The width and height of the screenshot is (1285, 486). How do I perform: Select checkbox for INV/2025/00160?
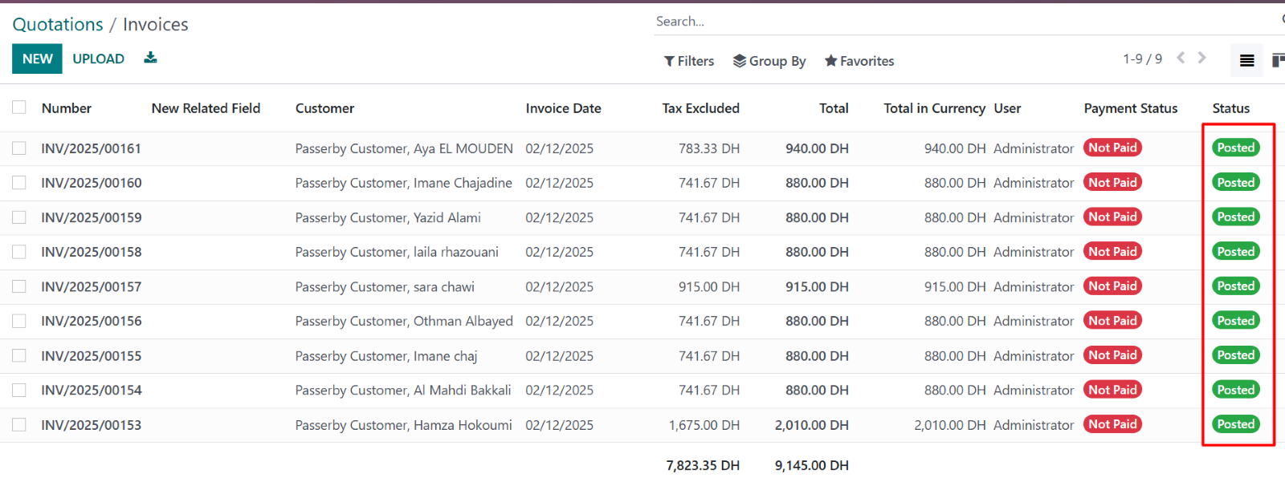click(19, 183)
